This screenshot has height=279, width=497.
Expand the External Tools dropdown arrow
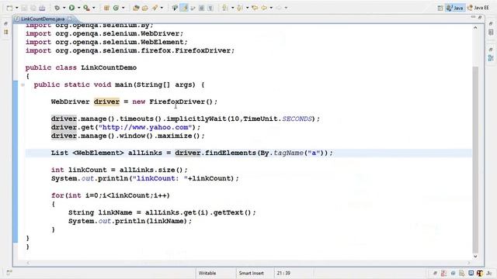[93, 8]
